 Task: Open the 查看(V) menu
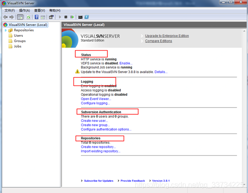(39, 10)
